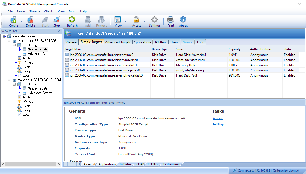Switch to the Advanced Targets tab

(118, 42)
